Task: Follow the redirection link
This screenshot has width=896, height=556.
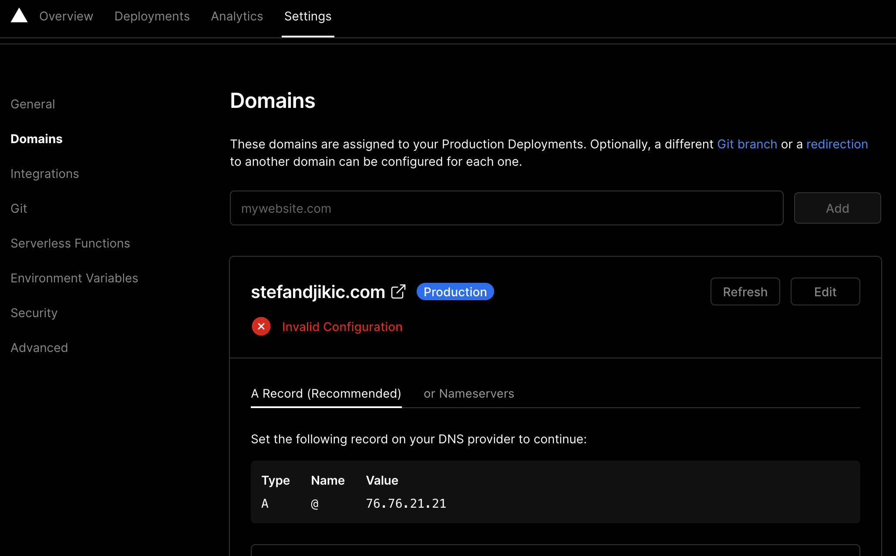Action: click(837, 144)
